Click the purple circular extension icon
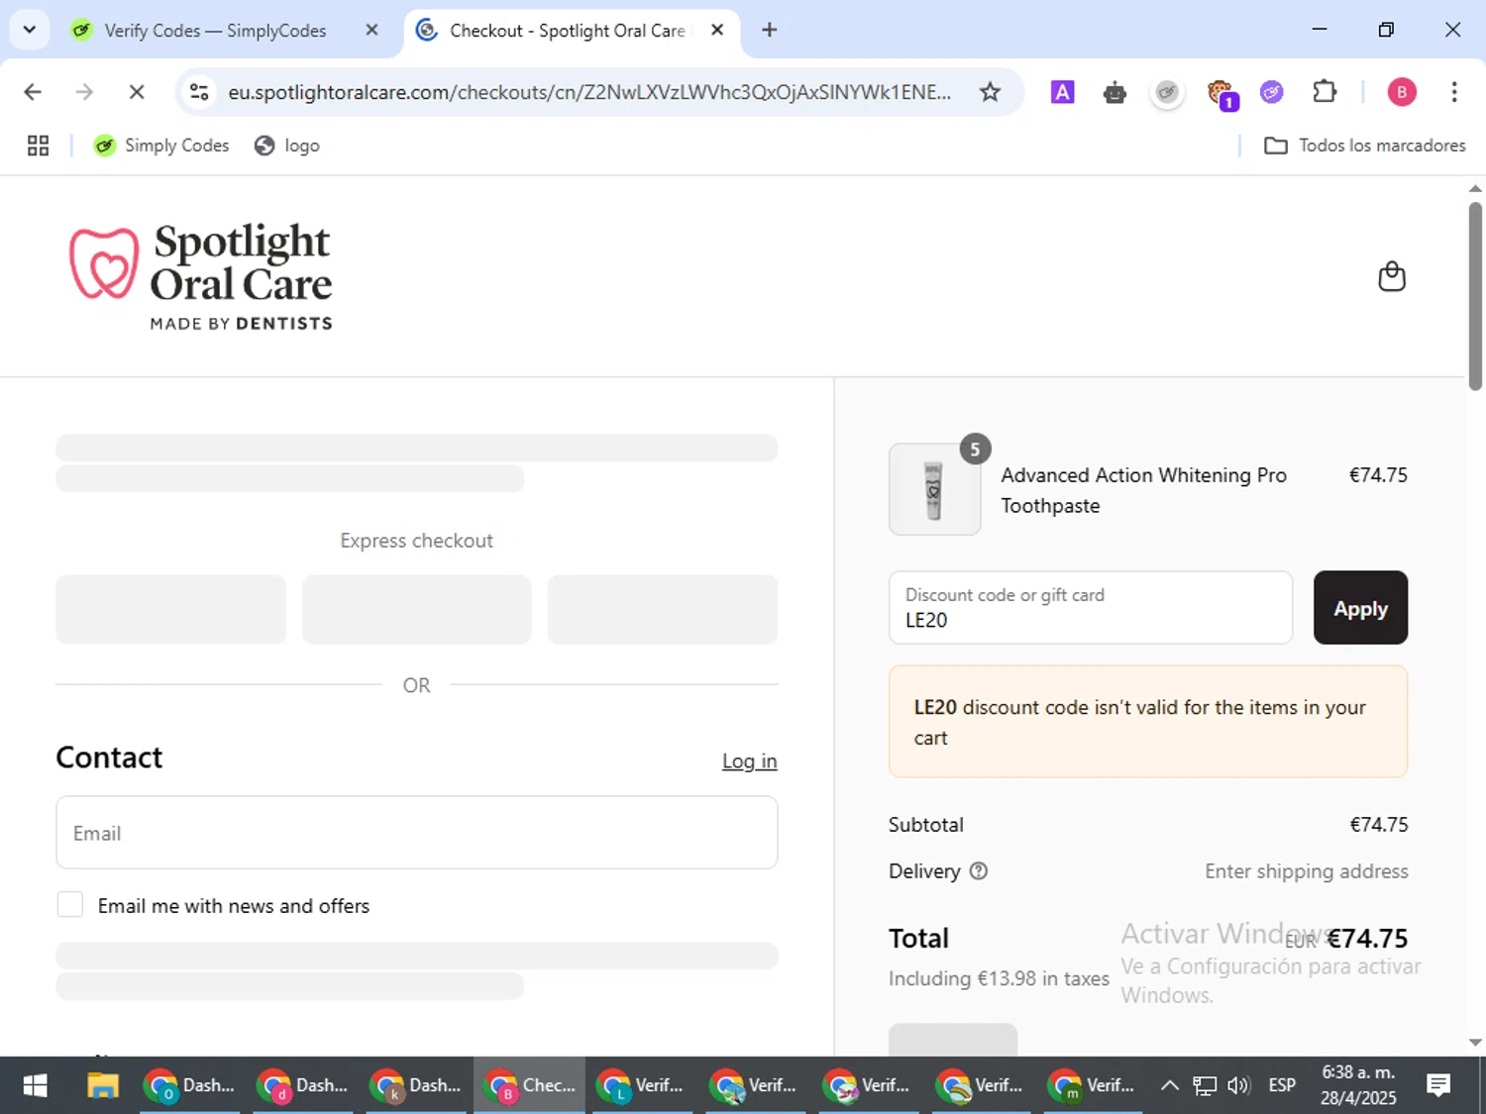Screen dimensions: 1486x1114 [1272, 92]
